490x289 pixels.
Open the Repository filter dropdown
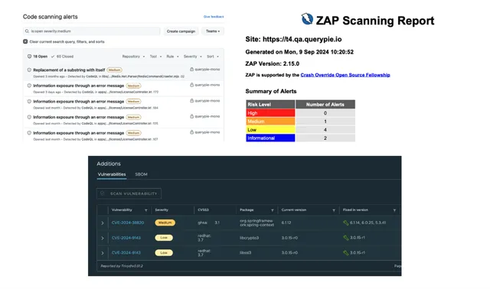(x=133, y=57)
